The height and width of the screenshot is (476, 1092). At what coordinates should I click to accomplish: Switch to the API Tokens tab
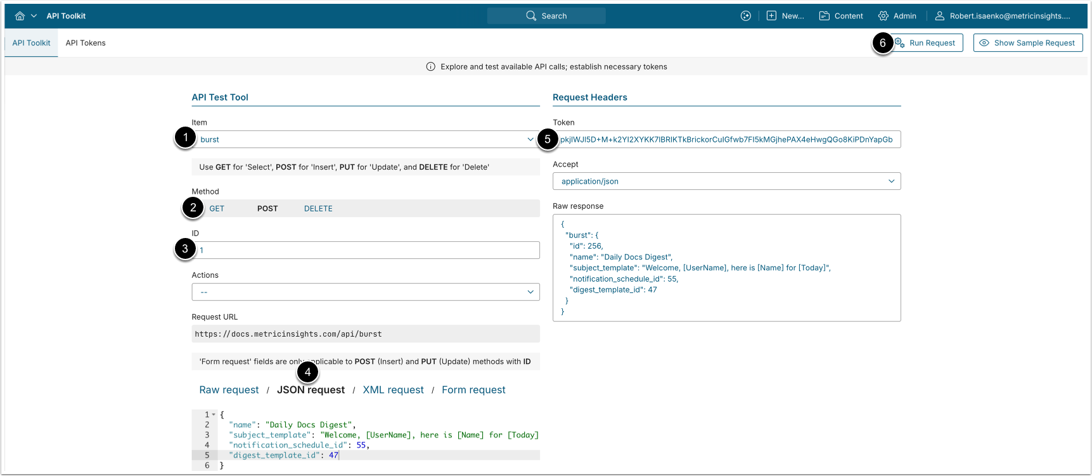[x=86, y=43]
